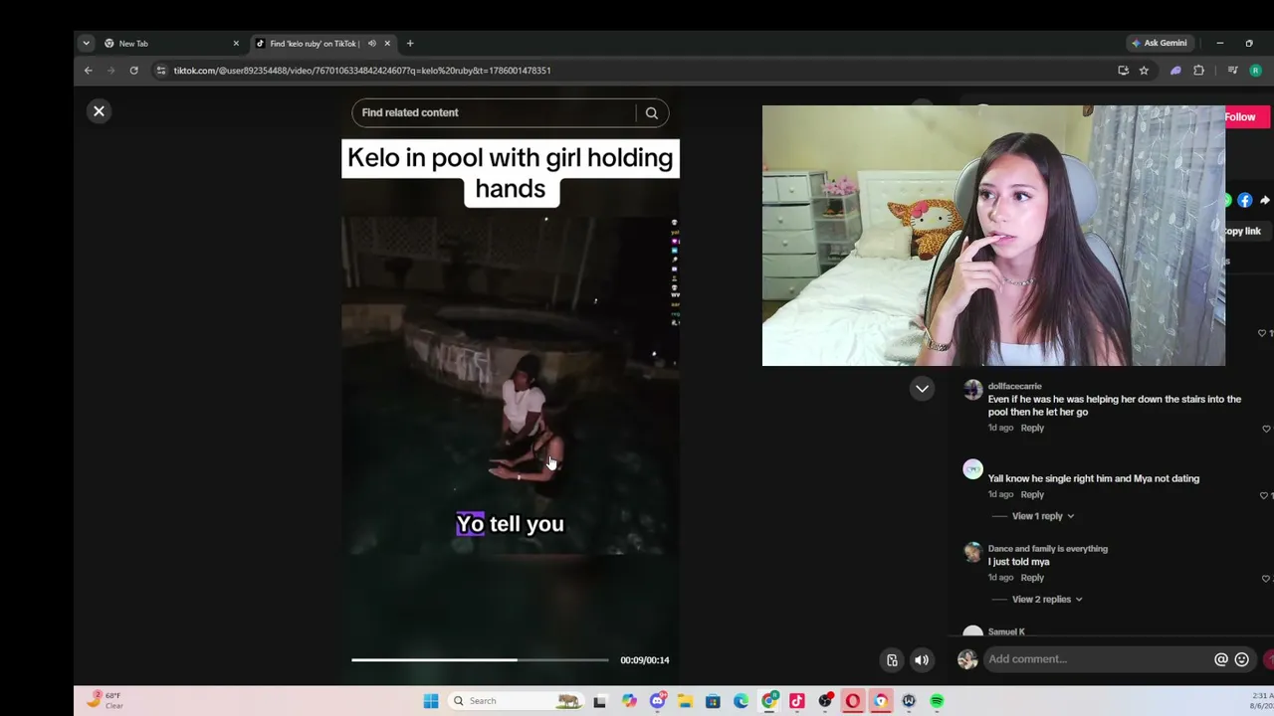
Task: Open the Chrome extensions puzzle menu
Action: (x=1198, y=71)
